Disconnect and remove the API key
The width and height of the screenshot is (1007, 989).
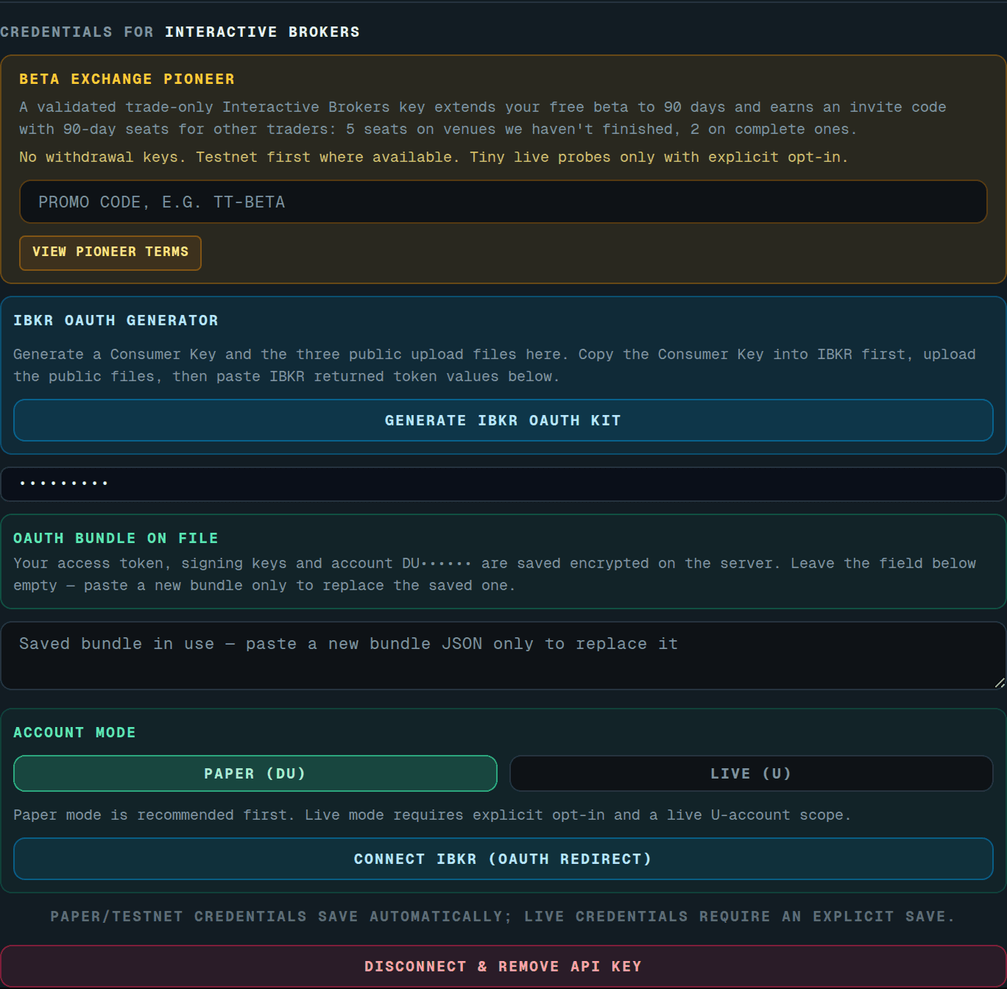tap(503, 966)
